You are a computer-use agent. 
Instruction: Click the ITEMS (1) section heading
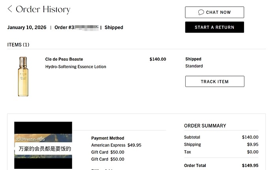18,45
